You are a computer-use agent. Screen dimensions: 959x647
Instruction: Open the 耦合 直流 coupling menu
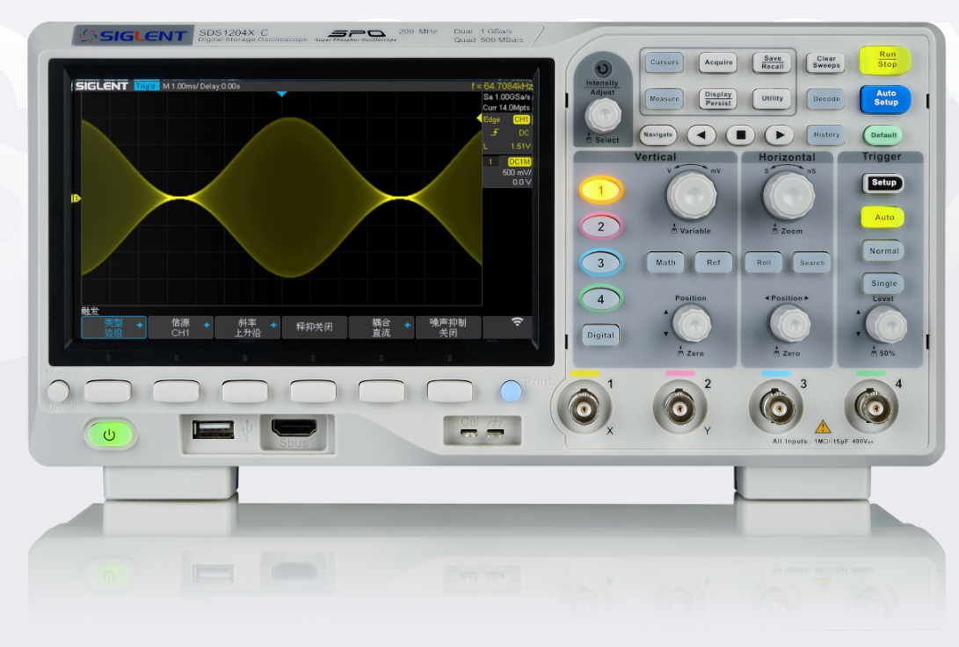click(381, 327)
